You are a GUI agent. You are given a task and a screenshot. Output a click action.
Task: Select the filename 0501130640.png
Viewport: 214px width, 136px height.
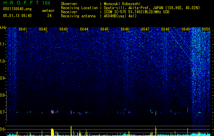[17, 9]
